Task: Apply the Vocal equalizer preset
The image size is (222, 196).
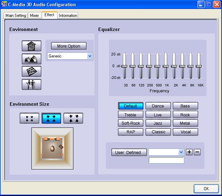Action: [x=185, y=132]
